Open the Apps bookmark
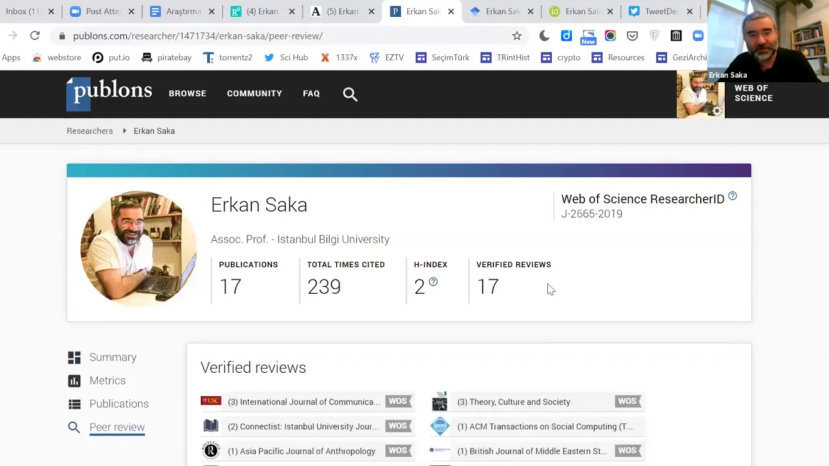This screenshot has height=466, width=829. tap(11, 58)
